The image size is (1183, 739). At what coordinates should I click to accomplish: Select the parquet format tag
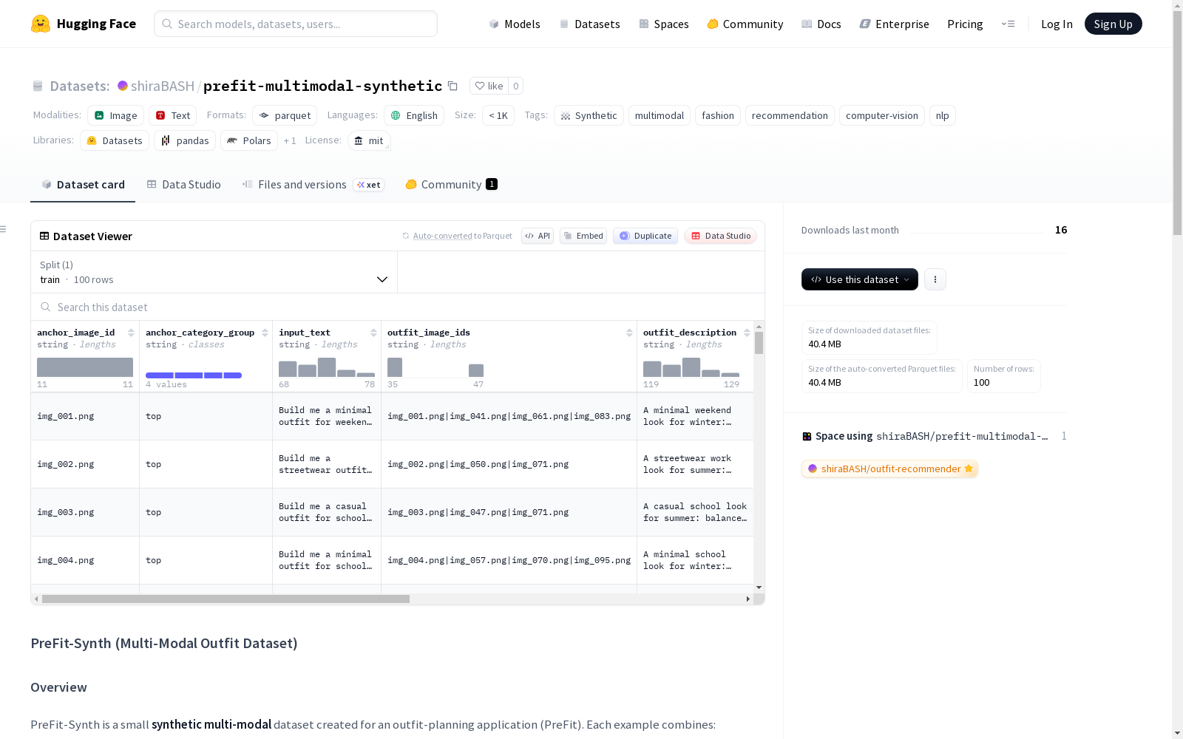coord(285,115)
